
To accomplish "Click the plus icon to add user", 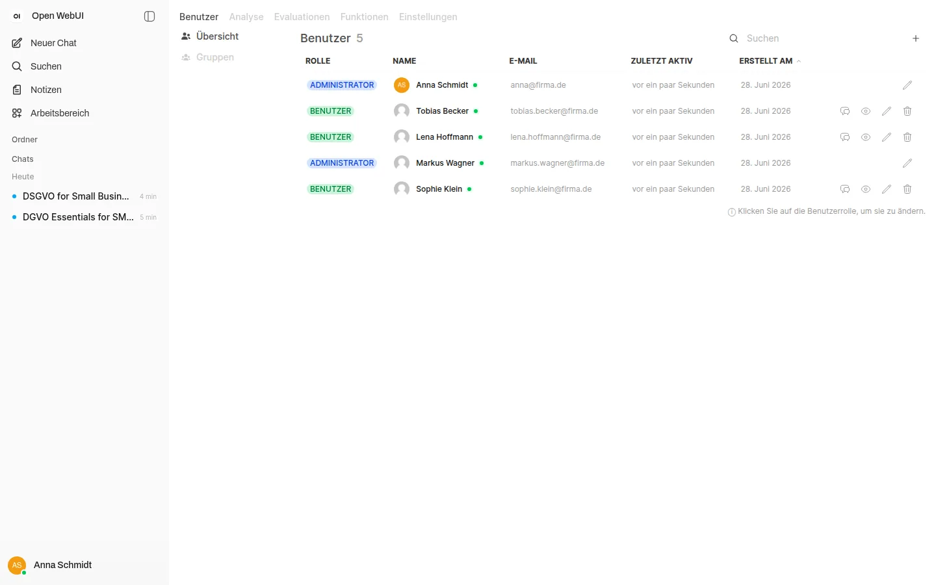I will pyautogui.click(x=916, y=38).
